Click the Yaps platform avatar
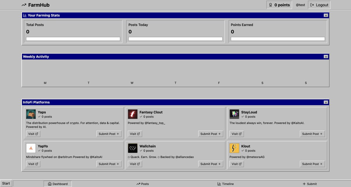 coord(31,114)
